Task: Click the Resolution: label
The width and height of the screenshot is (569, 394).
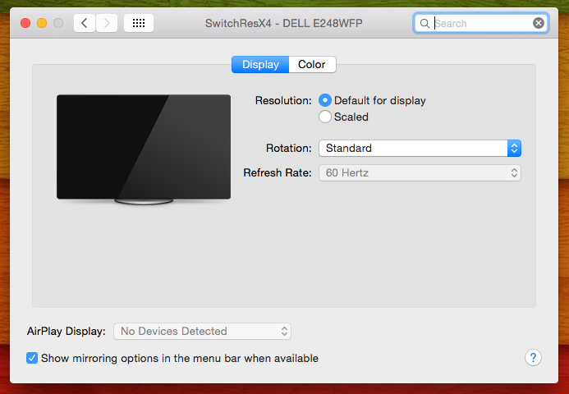Action: pyautogui.click(x=283, y=100)
